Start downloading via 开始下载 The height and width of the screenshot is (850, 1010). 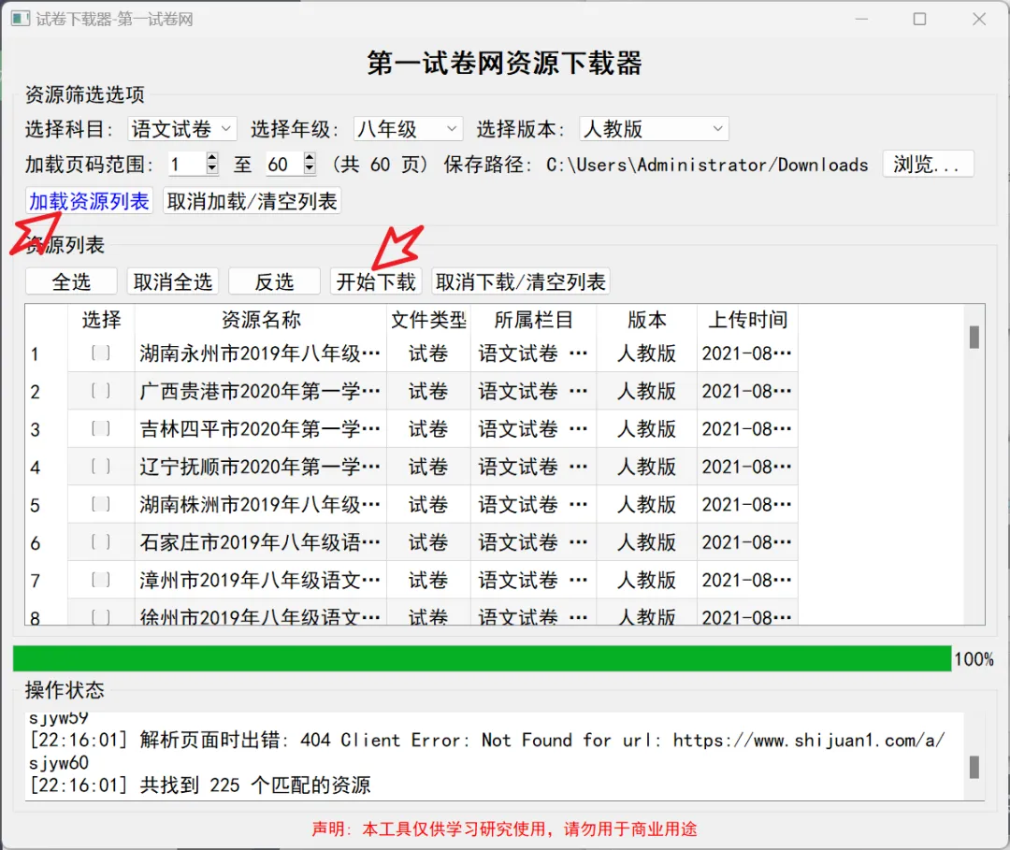tap(377, 281)
